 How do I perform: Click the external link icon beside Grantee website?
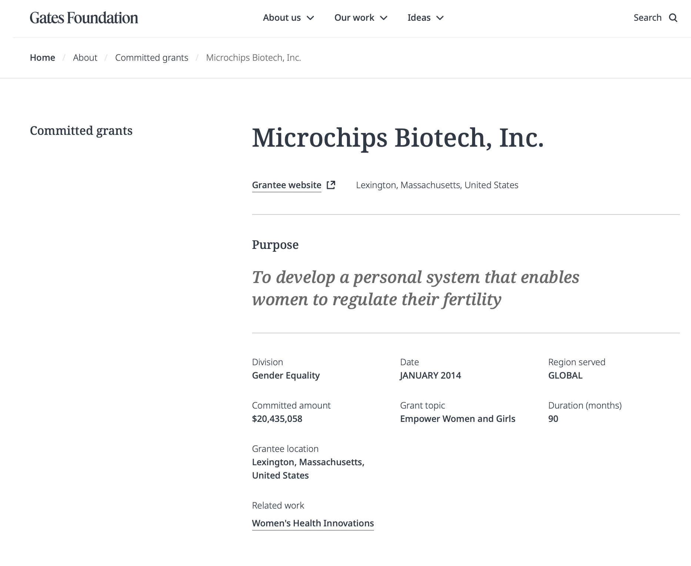pos(331,185)
